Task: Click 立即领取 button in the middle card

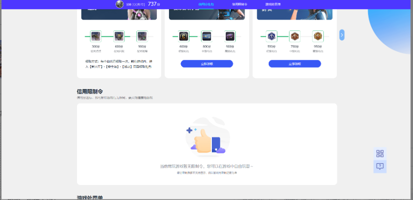Action: (x=207, y=64)
